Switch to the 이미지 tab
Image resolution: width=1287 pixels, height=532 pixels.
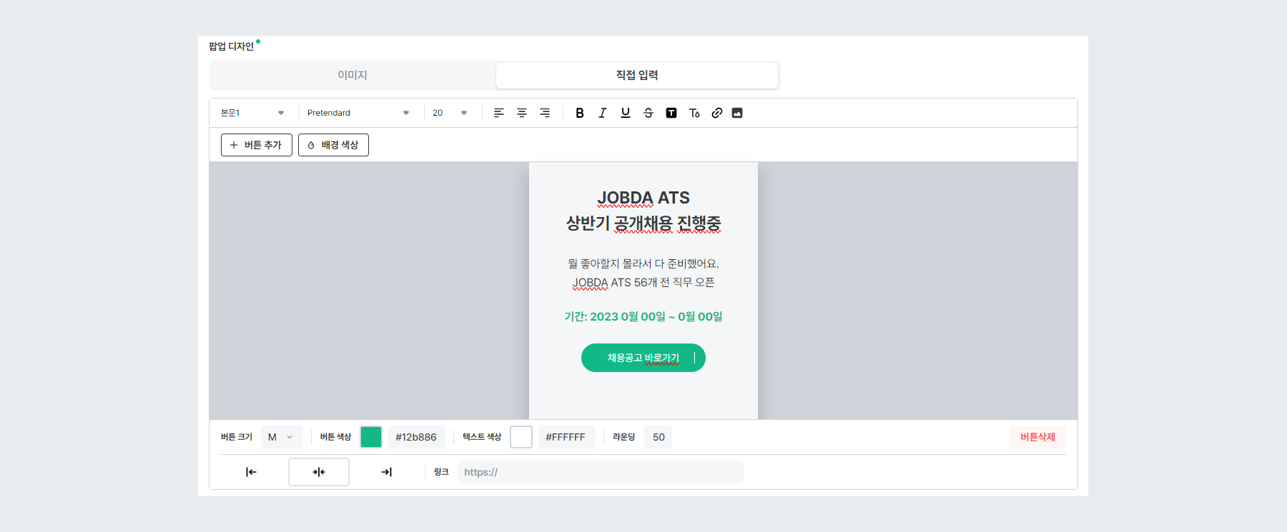click(x=352, y=75)
